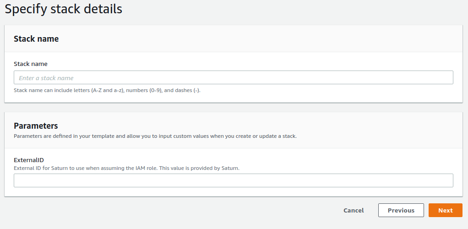Screen dimensions: 468x229
Task: Click the 'Parameters' section heading
Action: [36, 125]
